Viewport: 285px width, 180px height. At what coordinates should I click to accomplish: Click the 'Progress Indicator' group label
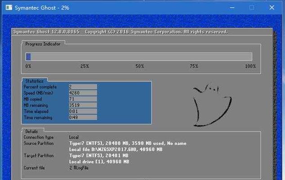(43, 44)
